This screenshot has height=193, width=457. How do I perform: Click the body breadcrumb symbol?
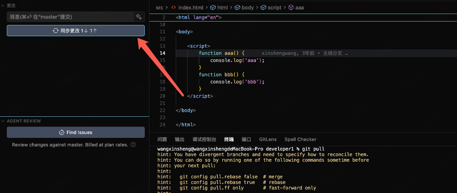[248, 8]
